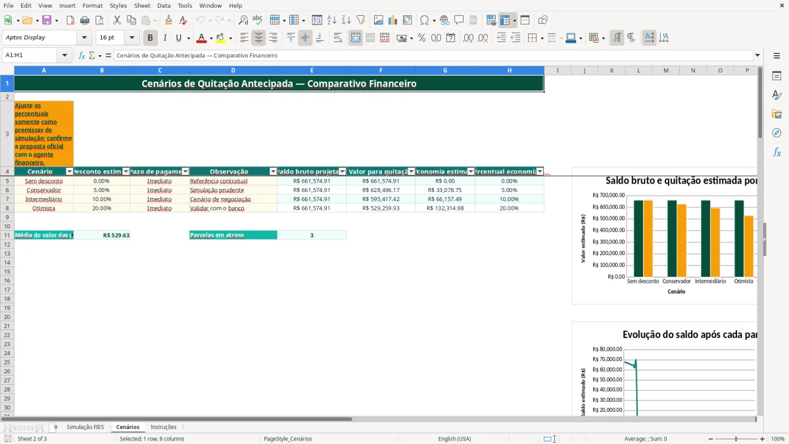
Task: Open the Navigator compass in sidebar
Action: (x=777, y=133)
